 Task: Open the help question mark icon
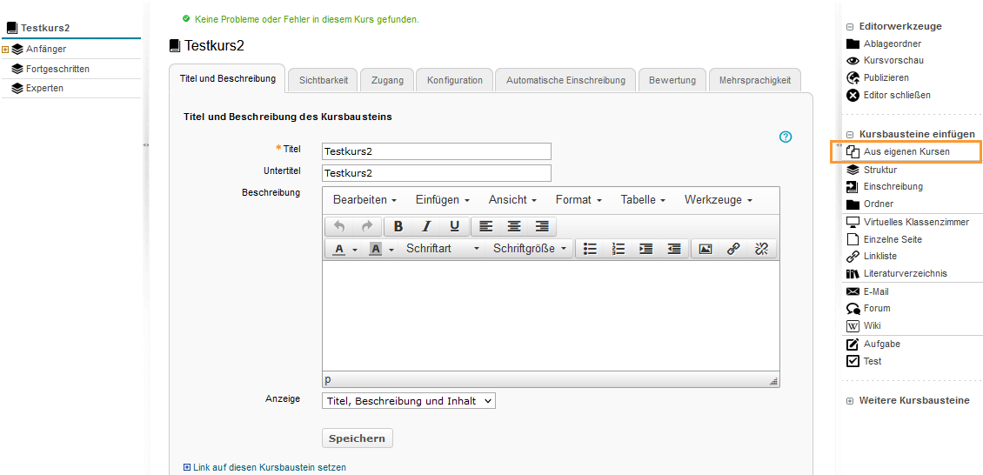pyautogui.click(x=786, y=137)
